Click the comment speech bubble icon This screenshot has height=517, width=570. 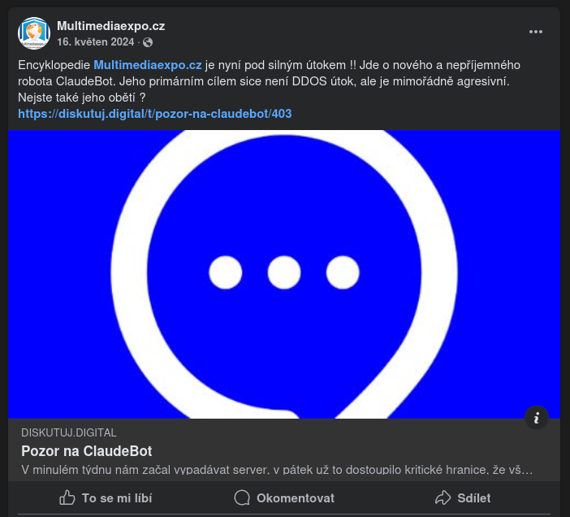(242, 497)
